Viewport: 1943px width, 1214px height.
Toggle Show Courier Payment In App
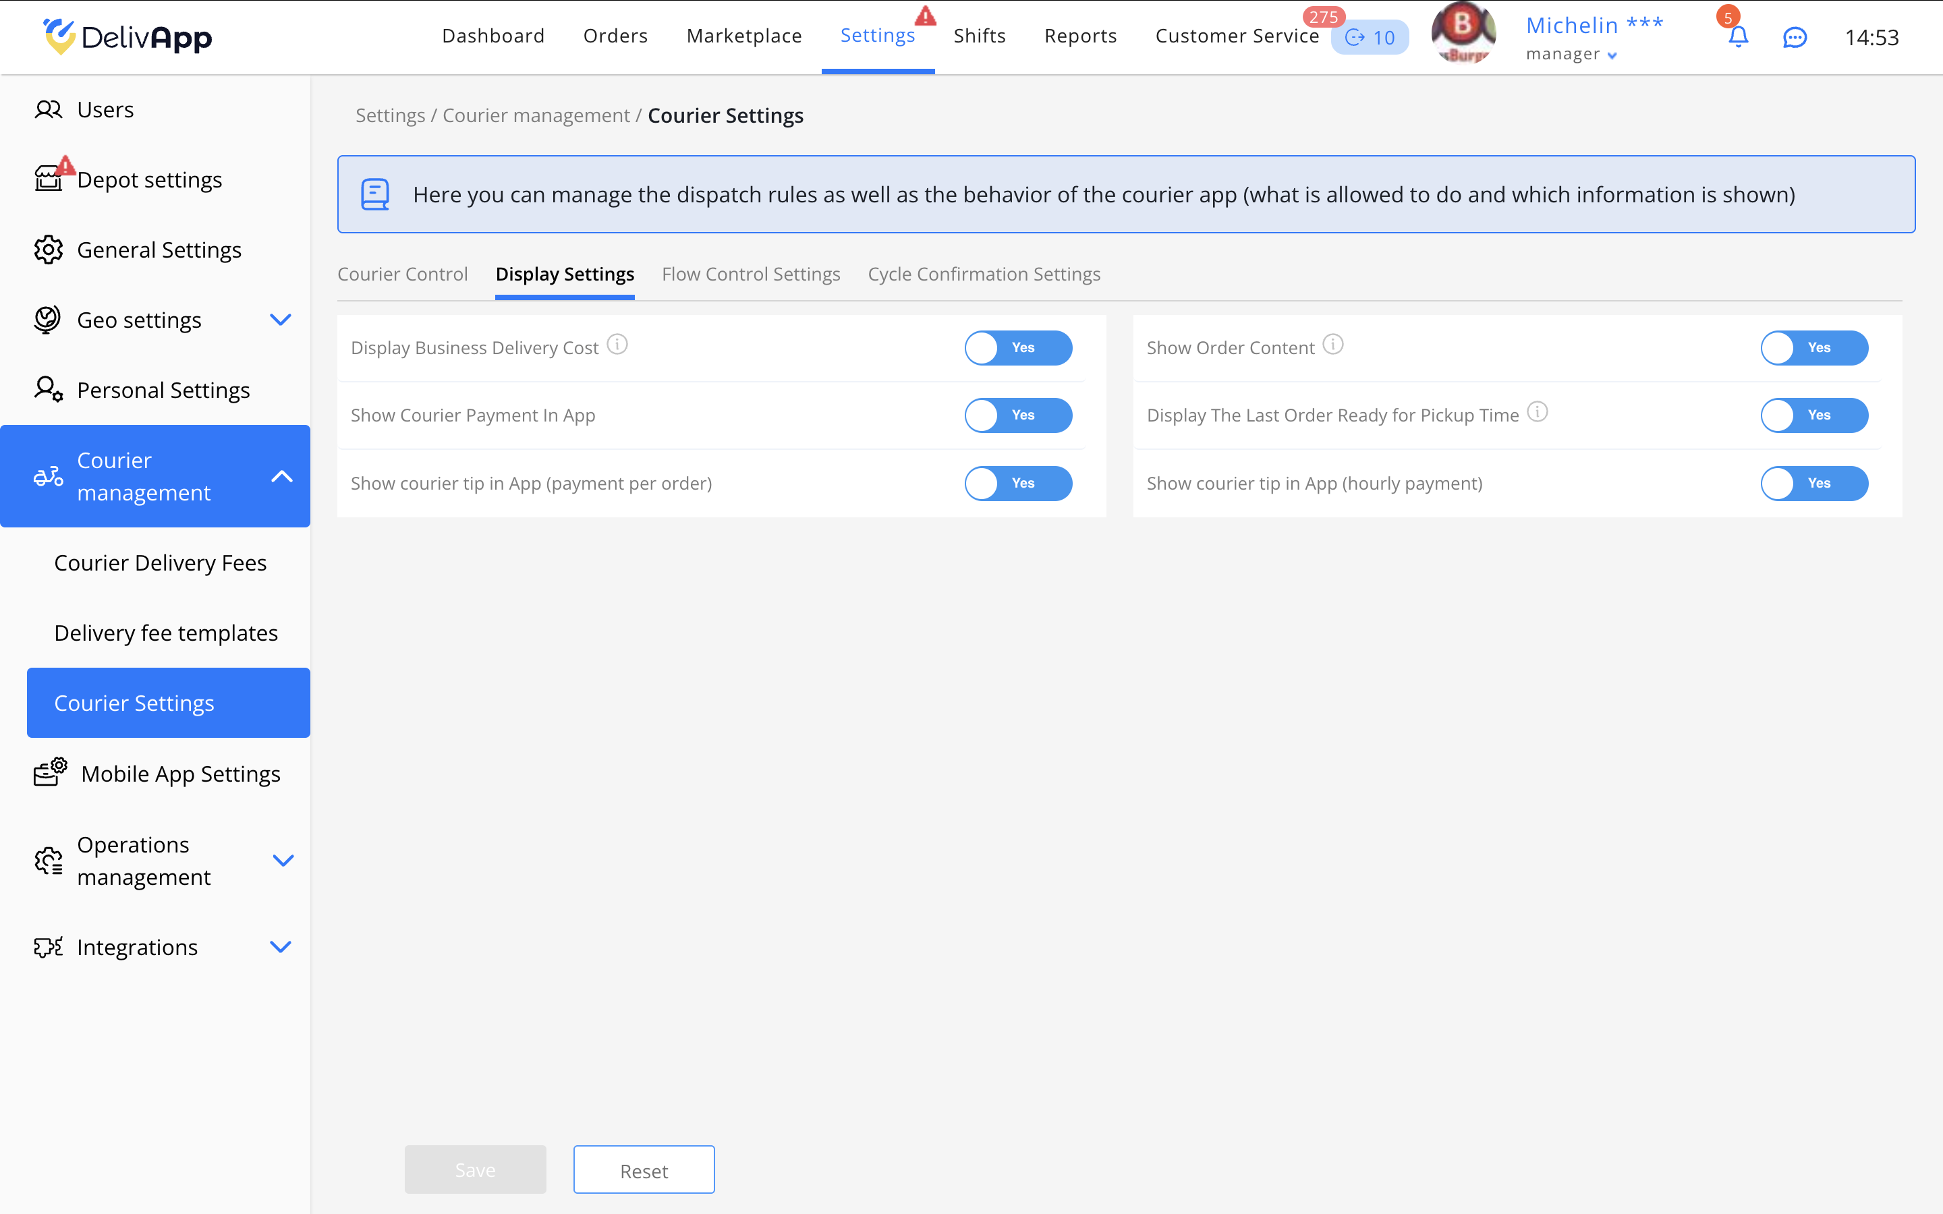pos(1017,415)
